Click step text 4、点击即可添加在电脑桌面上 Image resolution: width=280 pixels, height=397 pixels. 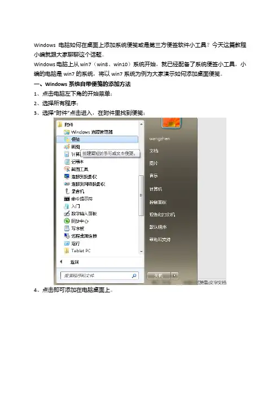(x=73, y=290)
